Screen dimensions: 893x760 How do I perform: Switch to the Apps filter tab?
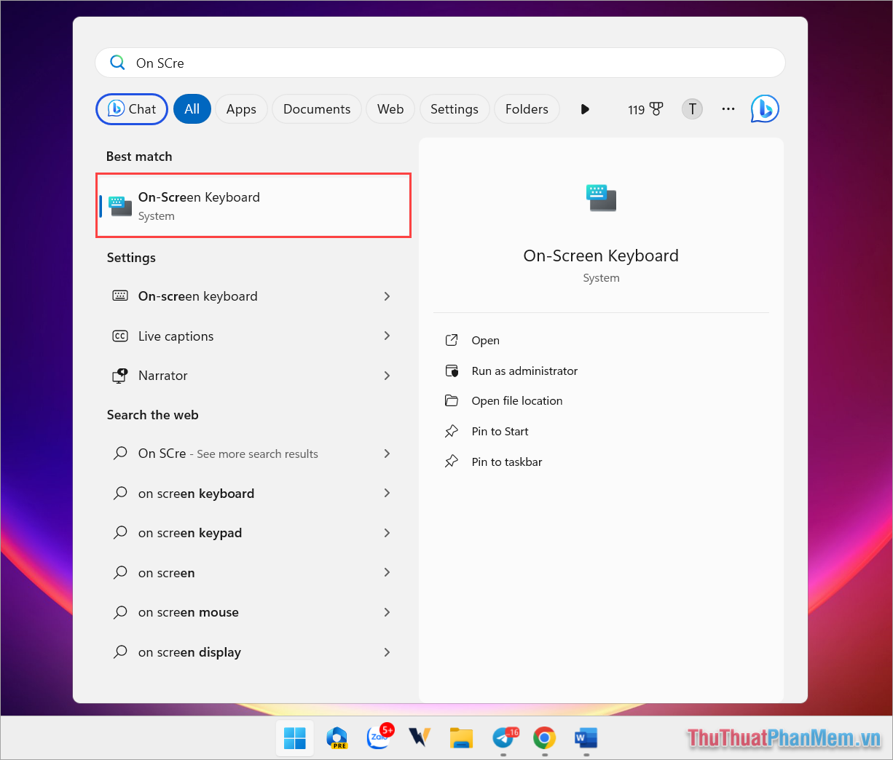pos(241,108)
